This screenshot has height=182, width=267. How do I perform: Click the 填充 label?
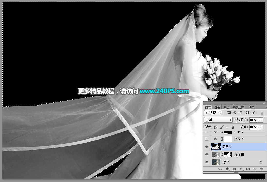244,127
